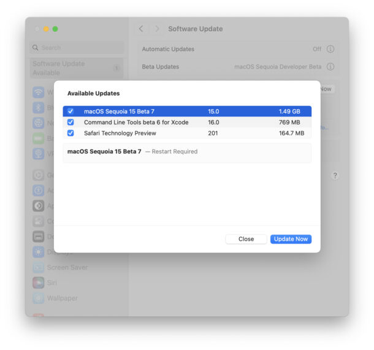Viewport: 374px width, 350px height.
Task: Toggle the Safari Technology Preview checkbox
Action: coord(71,133)
